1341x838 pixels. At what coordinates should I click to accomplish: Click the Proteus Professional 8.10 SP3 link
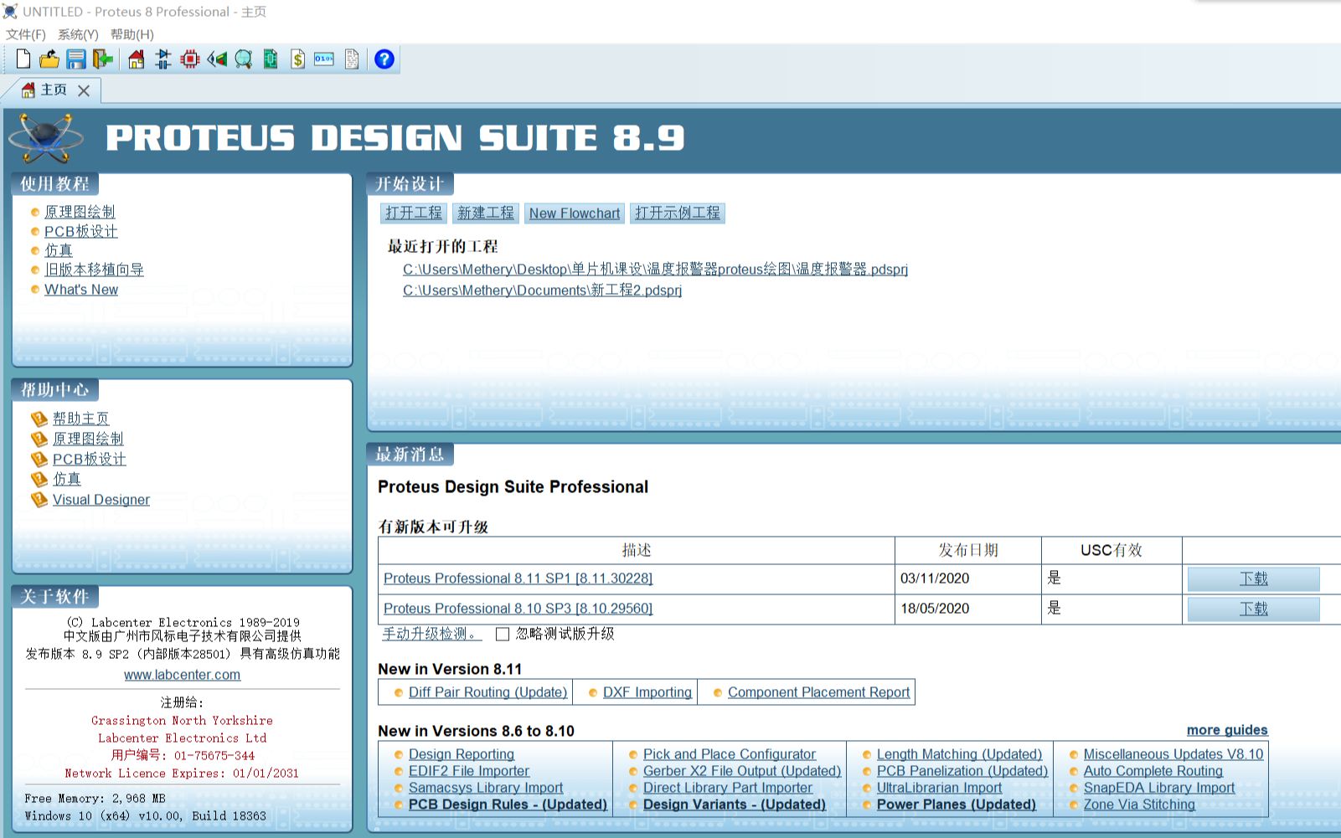(x=518, y=609)
